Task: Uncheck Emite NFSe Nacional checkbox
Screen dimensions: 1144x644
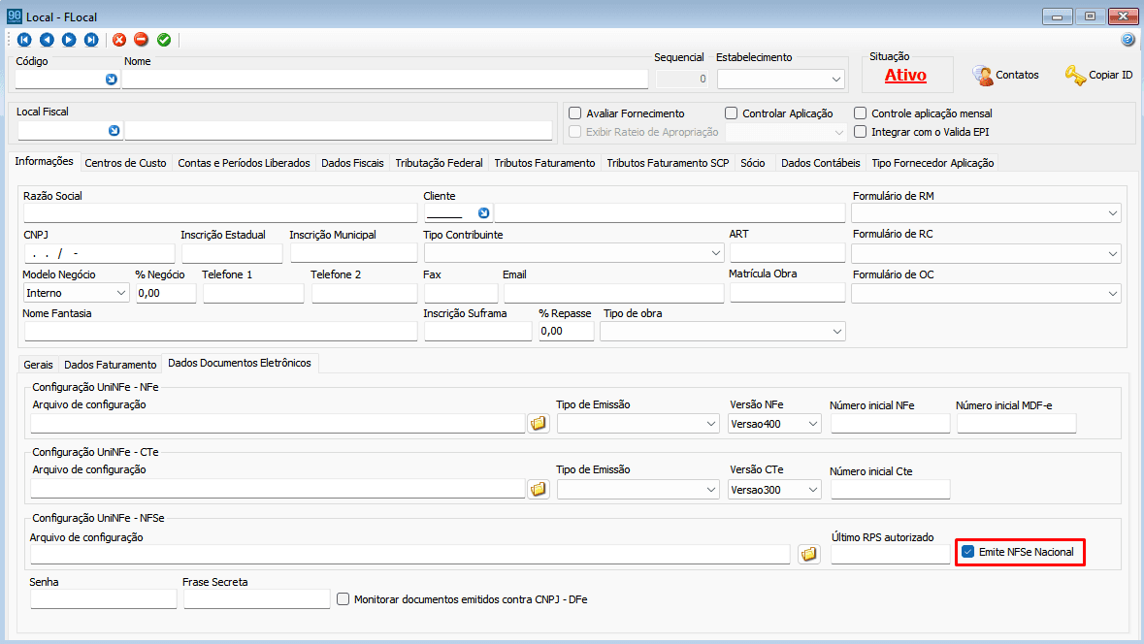Action: [x=968, y=552]
